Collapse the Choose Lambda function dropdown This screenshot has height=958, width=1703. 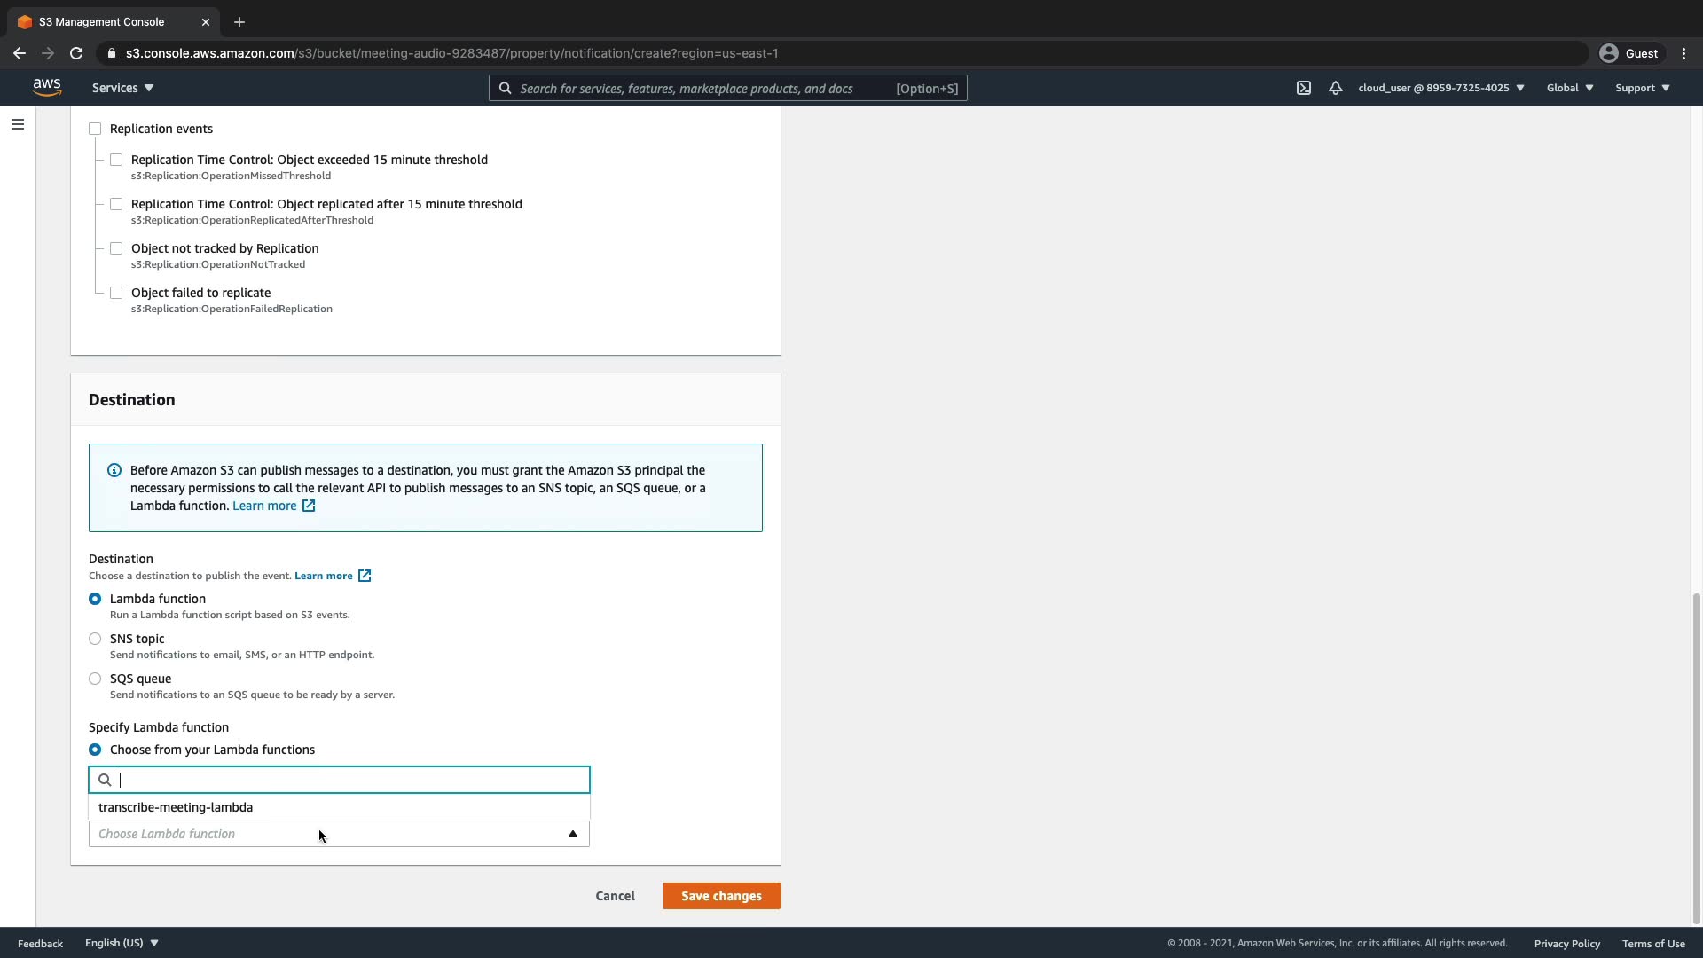point(572,834)
